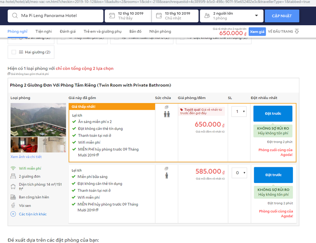Click the check-in calendar icon
The image size is (316, 243).
click(x=111, y=16)
